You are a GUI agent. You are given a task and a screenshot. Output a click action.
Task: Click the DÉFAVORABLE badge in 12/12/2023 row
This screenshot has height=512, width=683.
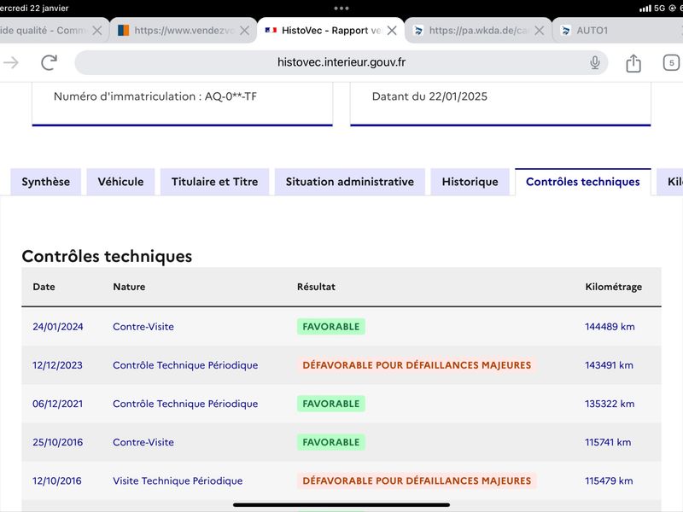pos(417,365)
